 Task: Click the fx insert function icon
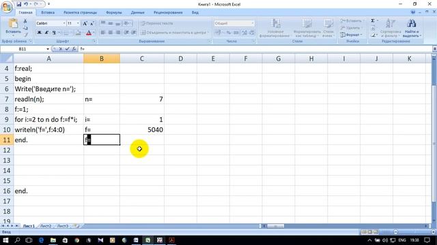(74, 49)
